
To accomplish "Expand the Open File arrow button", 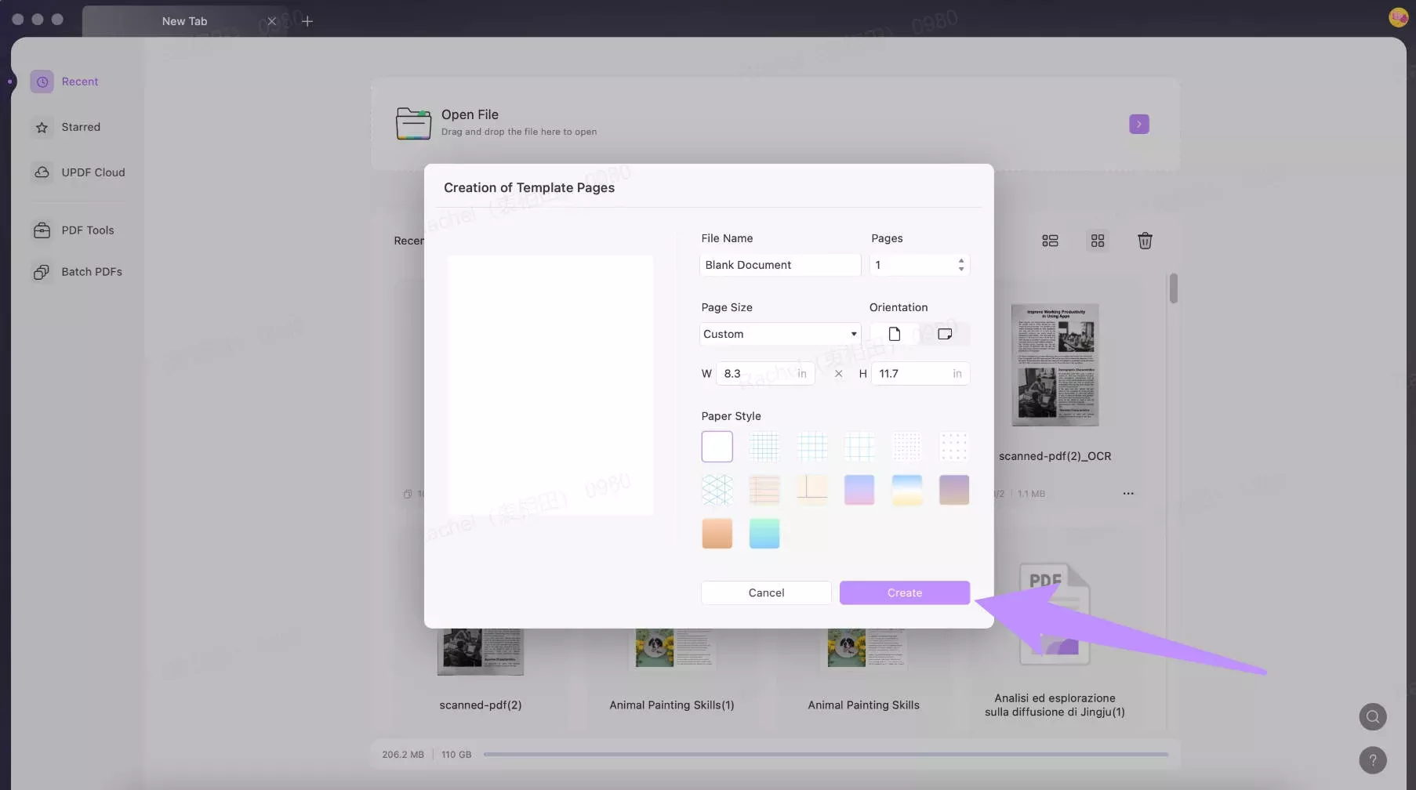I will tap(1138, 124).
